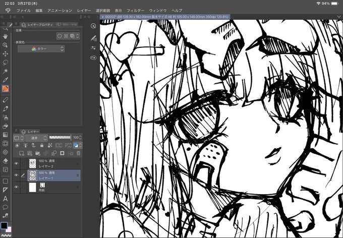This screenshot has width=343, height=238.
Task: Click the レイヤー 1 layer thumbnail
Action: 33,175
